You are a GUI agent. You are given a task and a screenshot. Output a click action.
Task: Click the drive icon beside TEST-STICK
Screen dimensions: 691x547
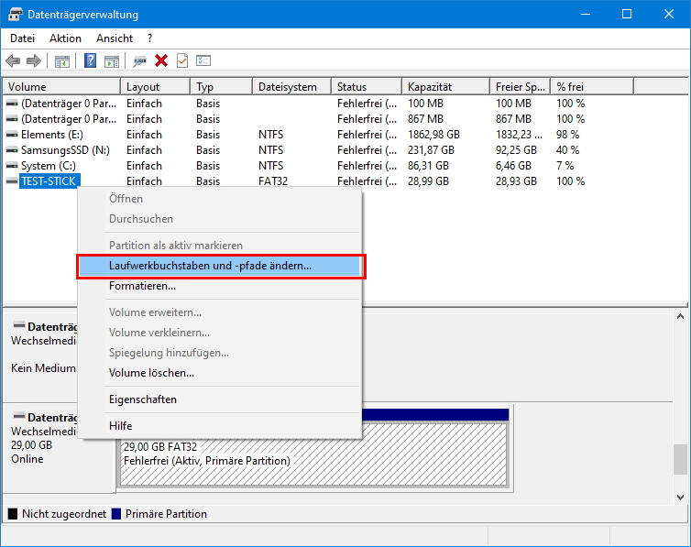12,181
